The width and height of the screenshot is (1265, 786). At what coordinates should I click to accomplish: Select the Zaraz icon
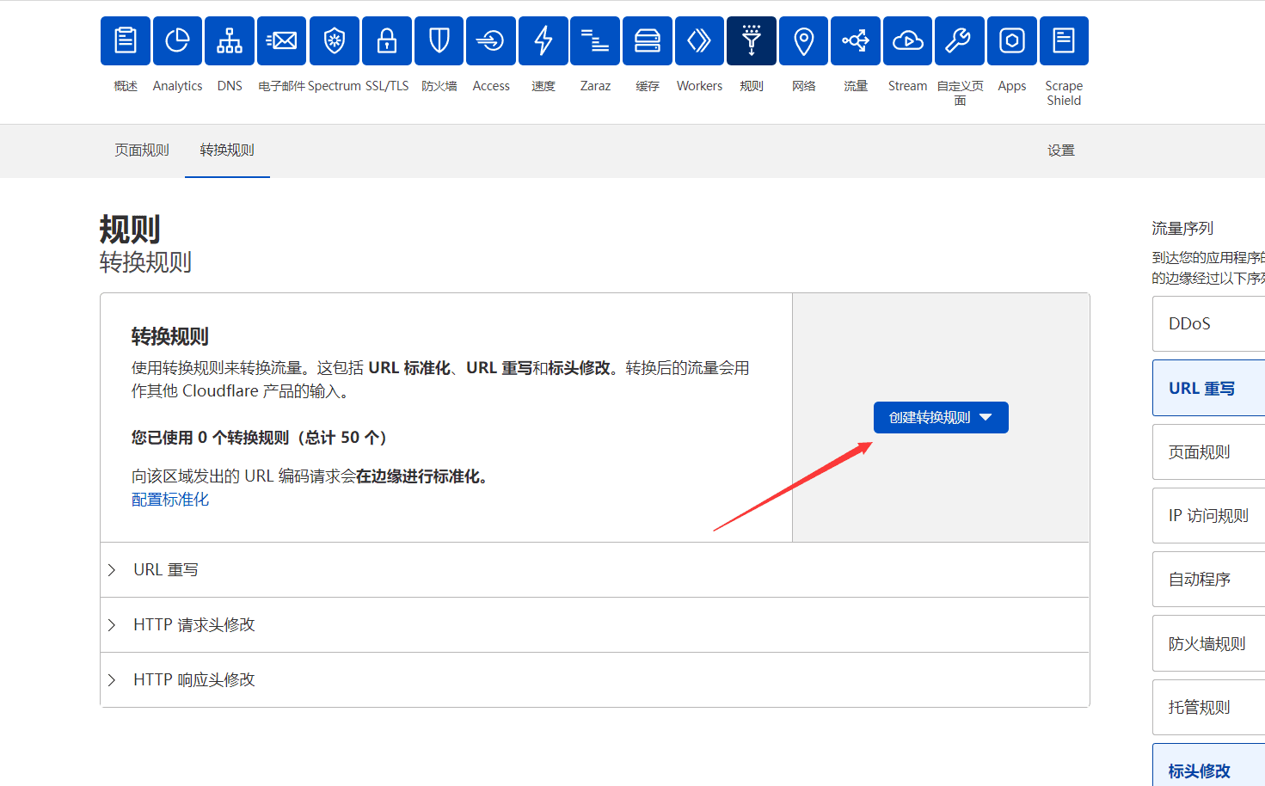[x=595, y=41]
